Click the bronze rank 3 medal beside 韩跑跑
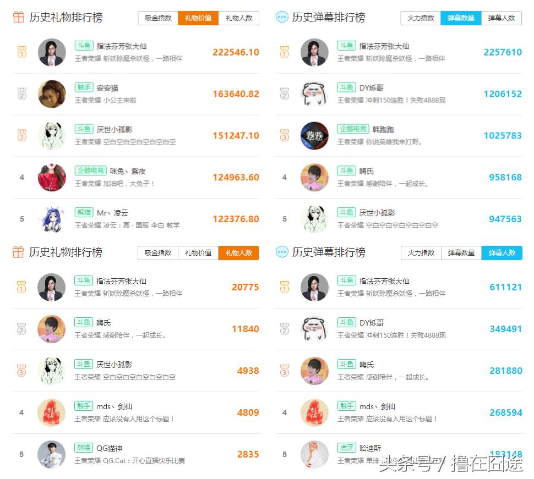The height and width of the screenshot is (479, 534). (285, 136)
